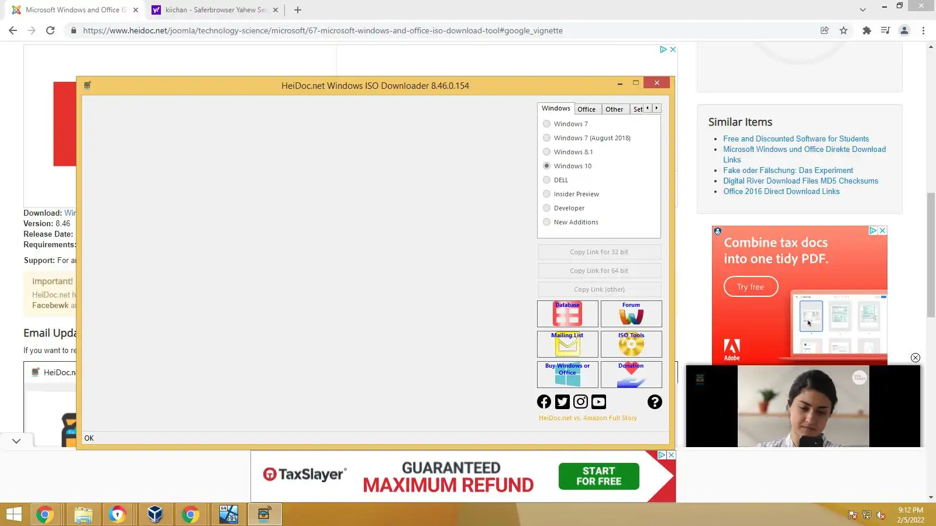Open HeiDoc.net vs. Amazon Full Story
The image size is (936, 526).
point(588,418)
